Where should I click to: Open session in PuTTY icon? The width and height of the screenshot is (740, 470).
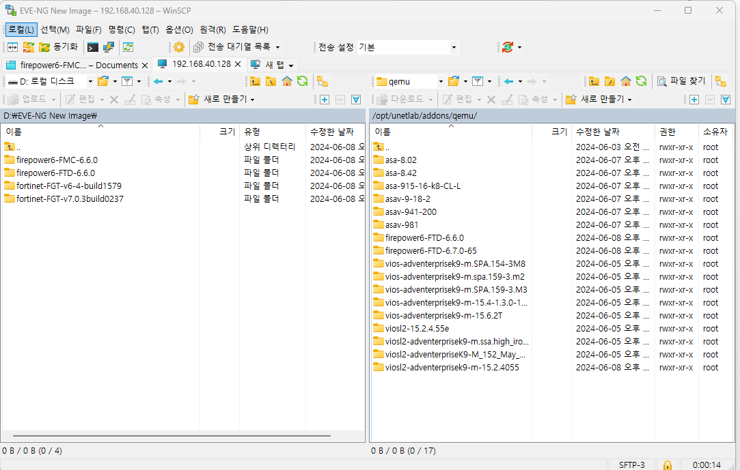109,47
